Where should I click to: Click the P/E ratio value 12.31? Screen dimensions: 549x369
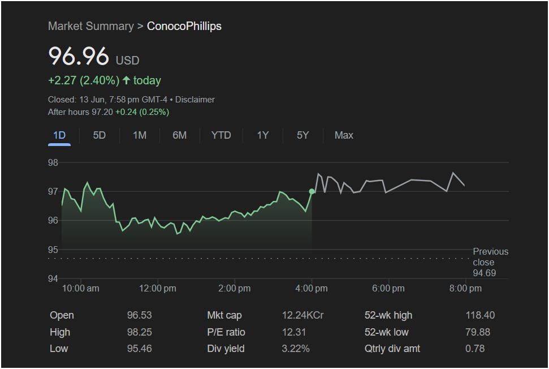click(294, 332)
